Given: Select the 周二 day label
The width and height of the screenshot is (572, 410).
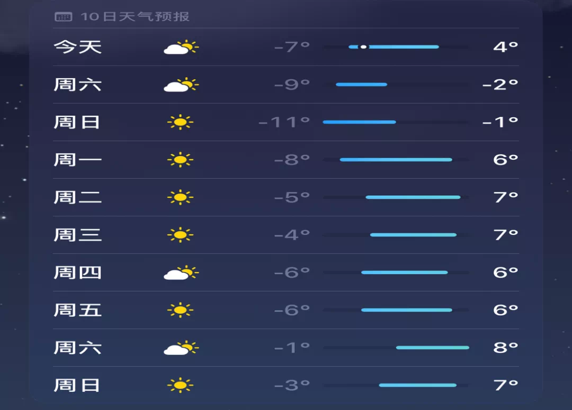Looking at the screenshot, I should click(x=77, y=197).
